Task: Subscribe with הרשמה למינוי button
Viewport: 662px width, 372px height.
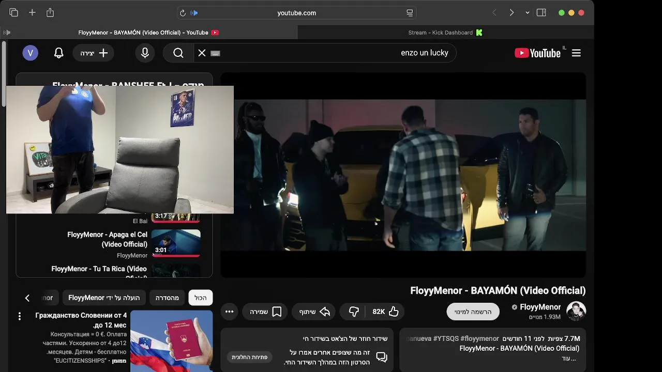Action: click(x=473, y=312)
